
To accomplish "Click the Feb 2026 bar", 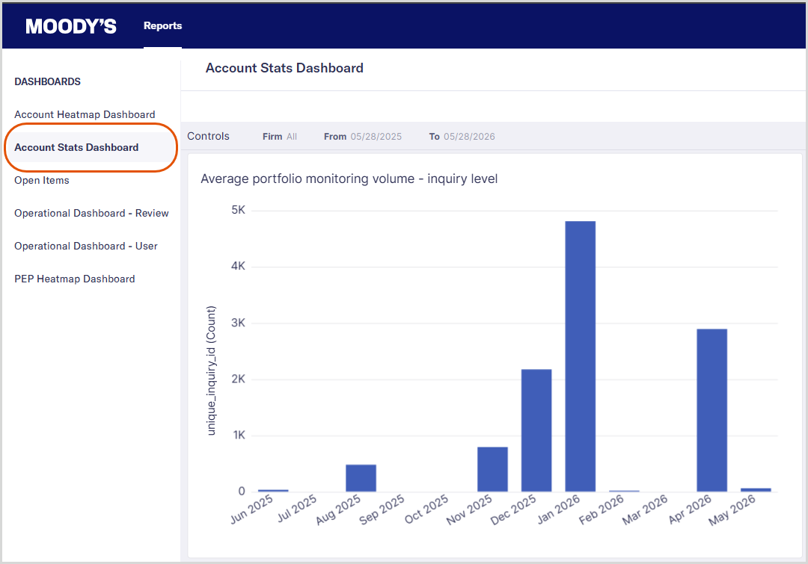I will coord(624,491).
